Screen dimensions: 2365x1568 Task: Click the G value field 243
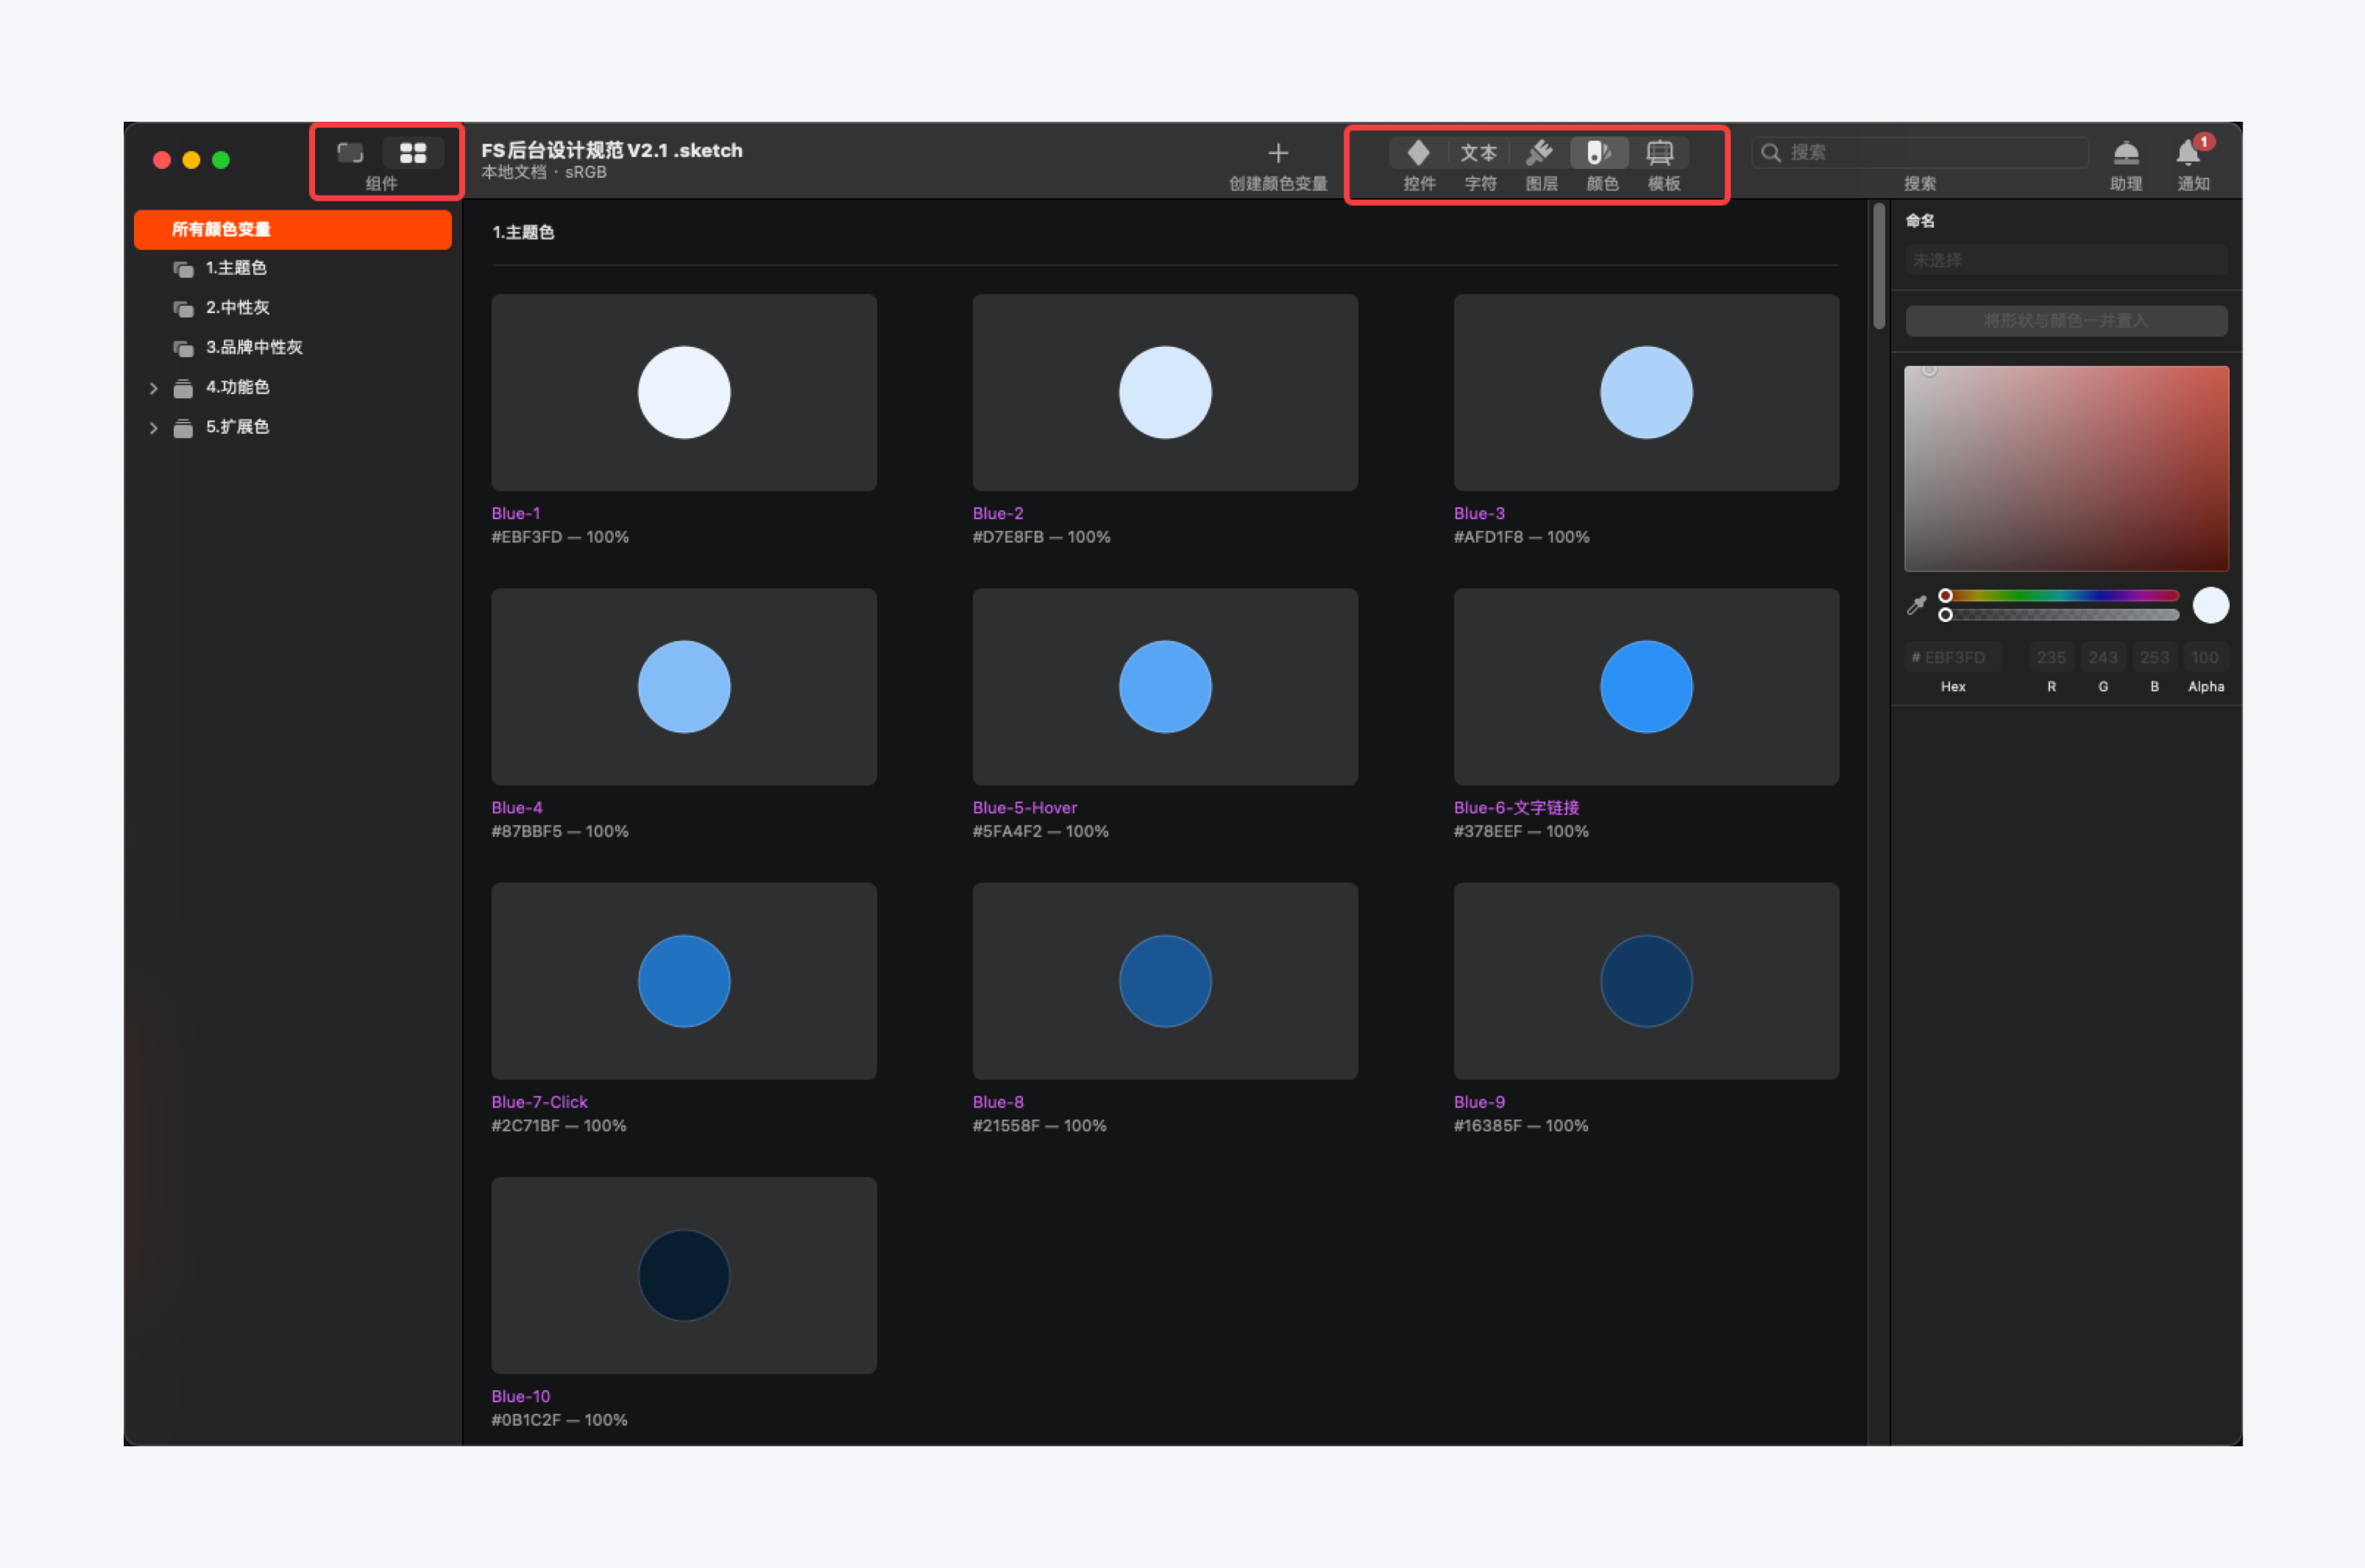point(2103,657)
